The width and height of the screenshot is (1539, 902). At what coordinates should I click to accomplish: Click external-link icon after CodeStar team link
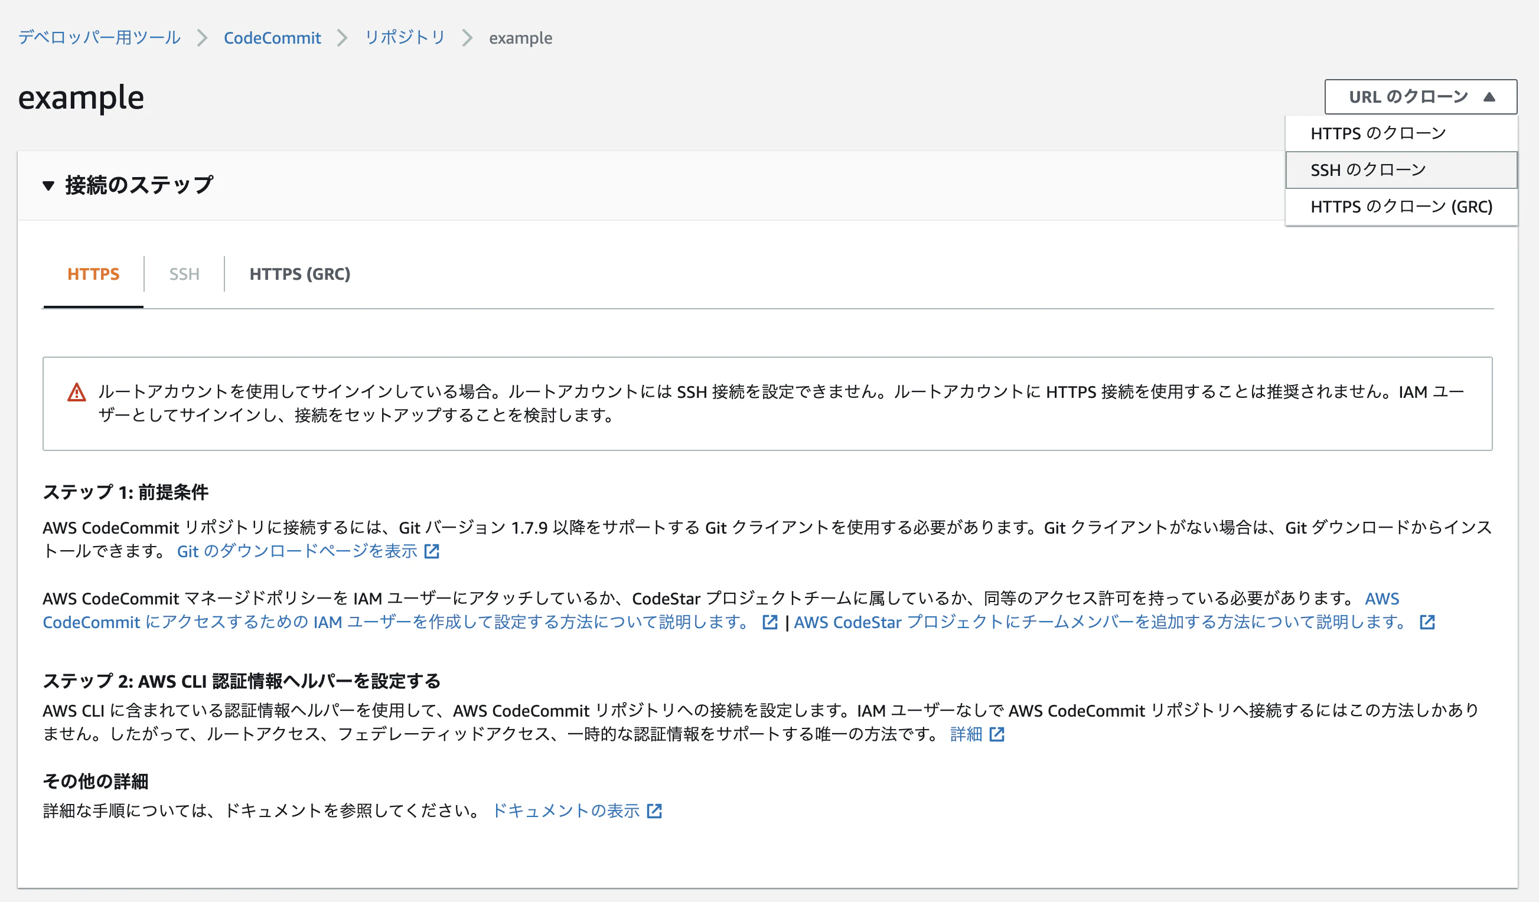pos(1427,622)
